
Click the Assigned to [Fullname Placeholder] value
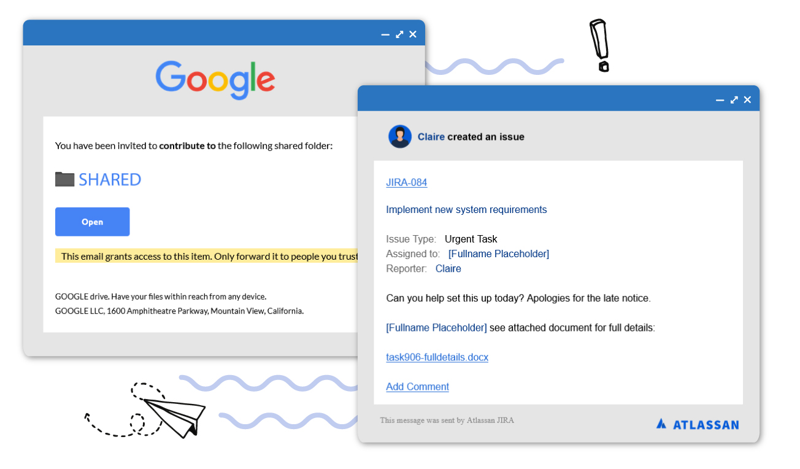click(499, 254)
